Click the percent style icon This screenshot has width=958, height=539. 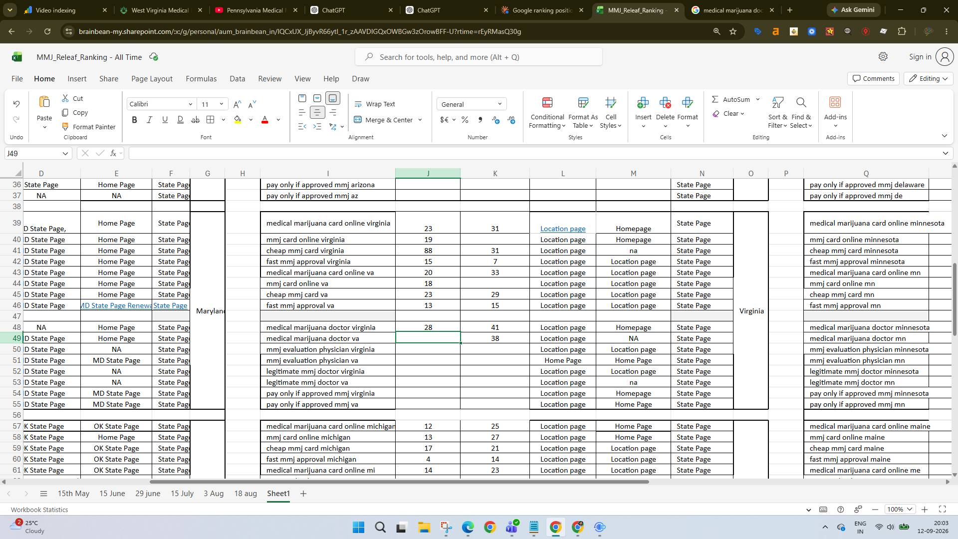click(465, 120)
